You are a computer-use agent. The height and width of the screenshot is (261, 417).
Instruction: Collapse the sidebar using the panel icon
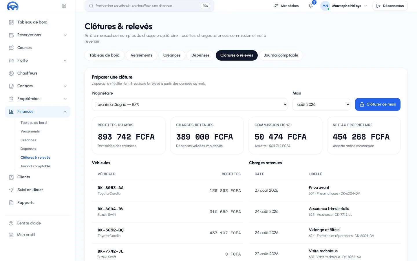coord(64,6)
